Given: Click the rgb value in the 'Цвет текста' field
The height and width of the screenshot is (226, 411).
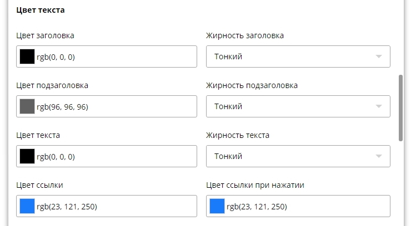Looking at the screenshot, I should [114, 156].
